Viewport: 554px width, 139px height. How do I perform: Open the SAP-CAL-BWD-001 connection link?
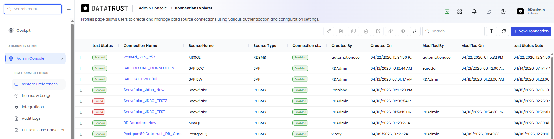pyautogui.click(x=141, y=79)
